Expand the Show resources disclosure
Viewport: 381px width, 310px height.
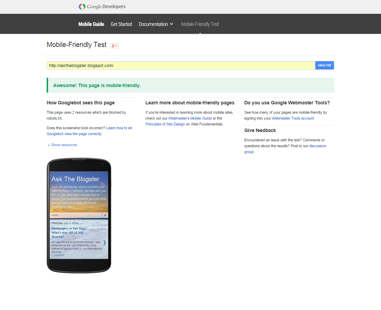point(63,145)
